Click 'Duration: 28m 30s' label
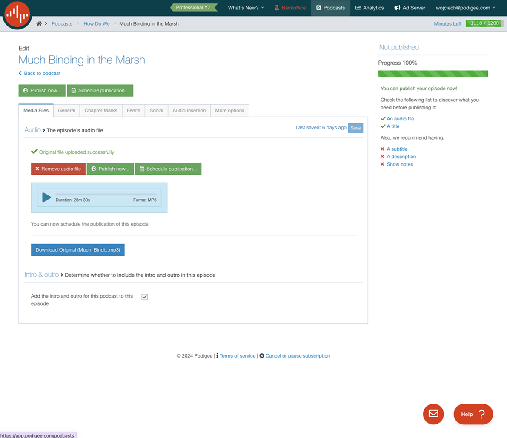This screenshot has height=438, width=507. (73, 200)
